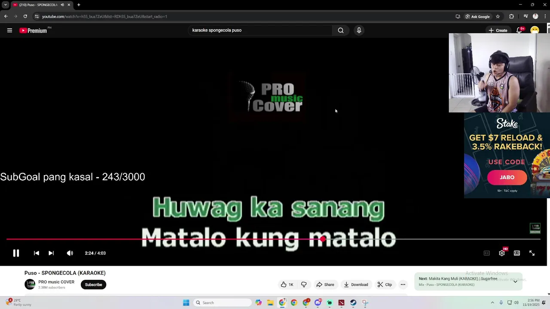
Task: Open Chrome three-dot menu
Action: tap(545, 16)
